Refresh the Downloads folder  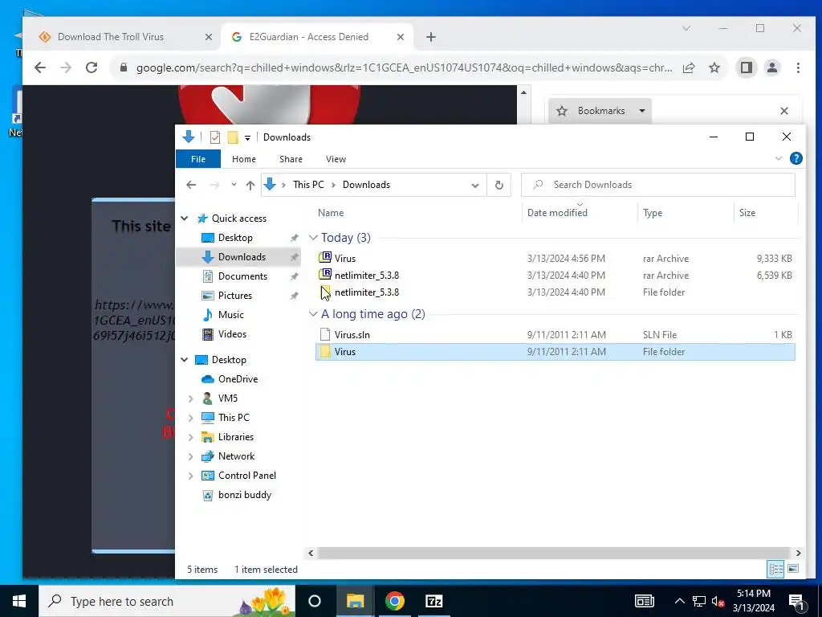[499, 186]
